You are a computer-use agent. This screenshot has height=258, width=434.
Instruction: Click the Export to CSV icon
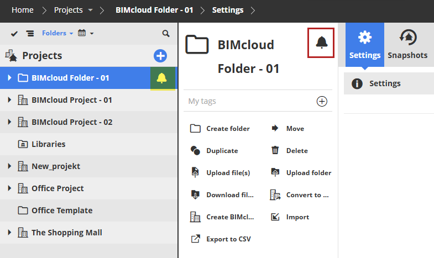(x=195, y=239)
